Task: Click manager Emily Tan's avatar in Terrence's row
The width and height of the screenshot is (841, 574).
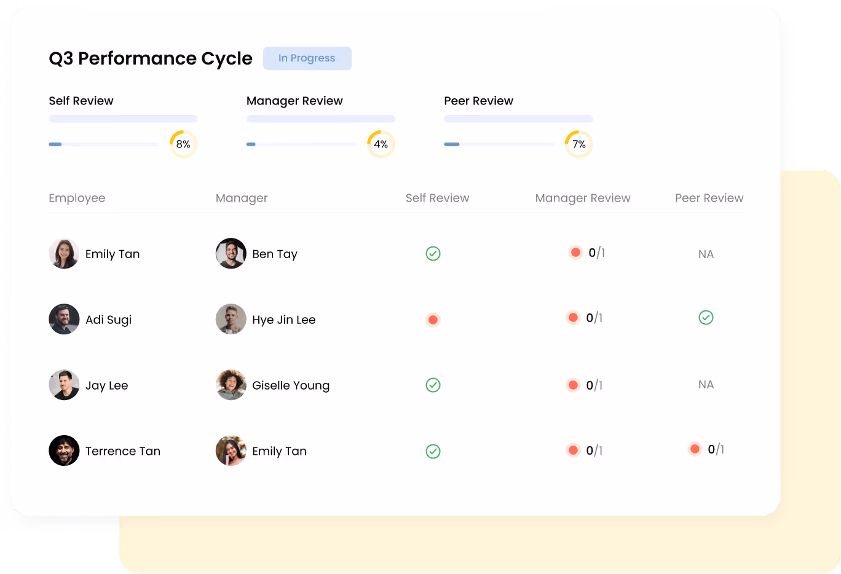Action: coord(231,450)
